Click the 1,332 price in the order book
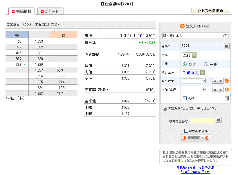The height and width of the screenshot is (175, 238). pos(39,47)
